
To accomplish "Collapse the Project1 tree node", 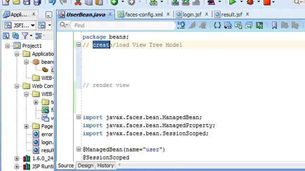I will 7,46.
